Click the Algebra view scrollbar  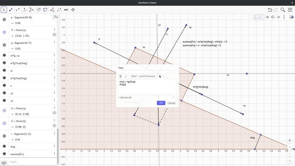[x=58, y=146]
